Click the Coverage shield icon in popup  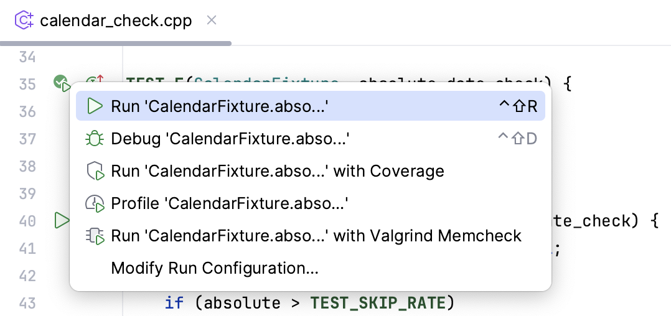(95, 171)
